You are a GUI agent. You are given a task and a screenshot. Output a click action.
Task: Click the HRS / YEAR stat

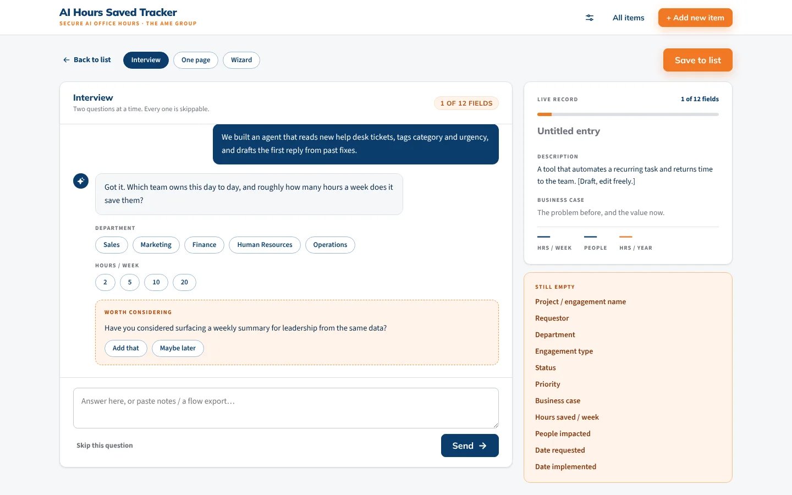pos(636,244)
